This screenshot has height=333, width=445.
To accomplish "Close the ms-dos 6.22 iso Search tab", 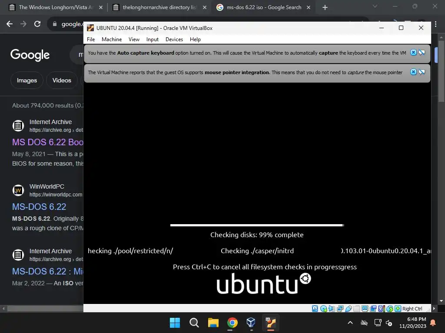I will coord(309,7).
